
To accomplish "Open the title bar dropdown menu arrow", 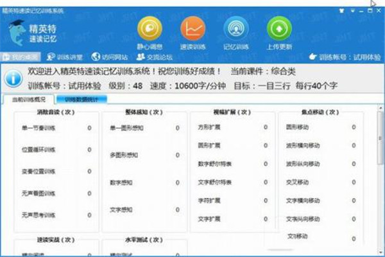I will tap(352, 11).
